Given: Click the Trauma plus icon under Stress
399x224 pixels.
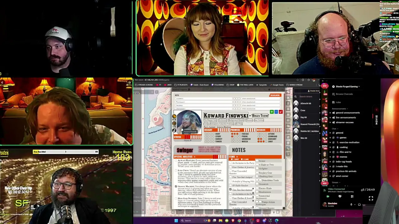Looking at the screenshot, I should (191, 141).
